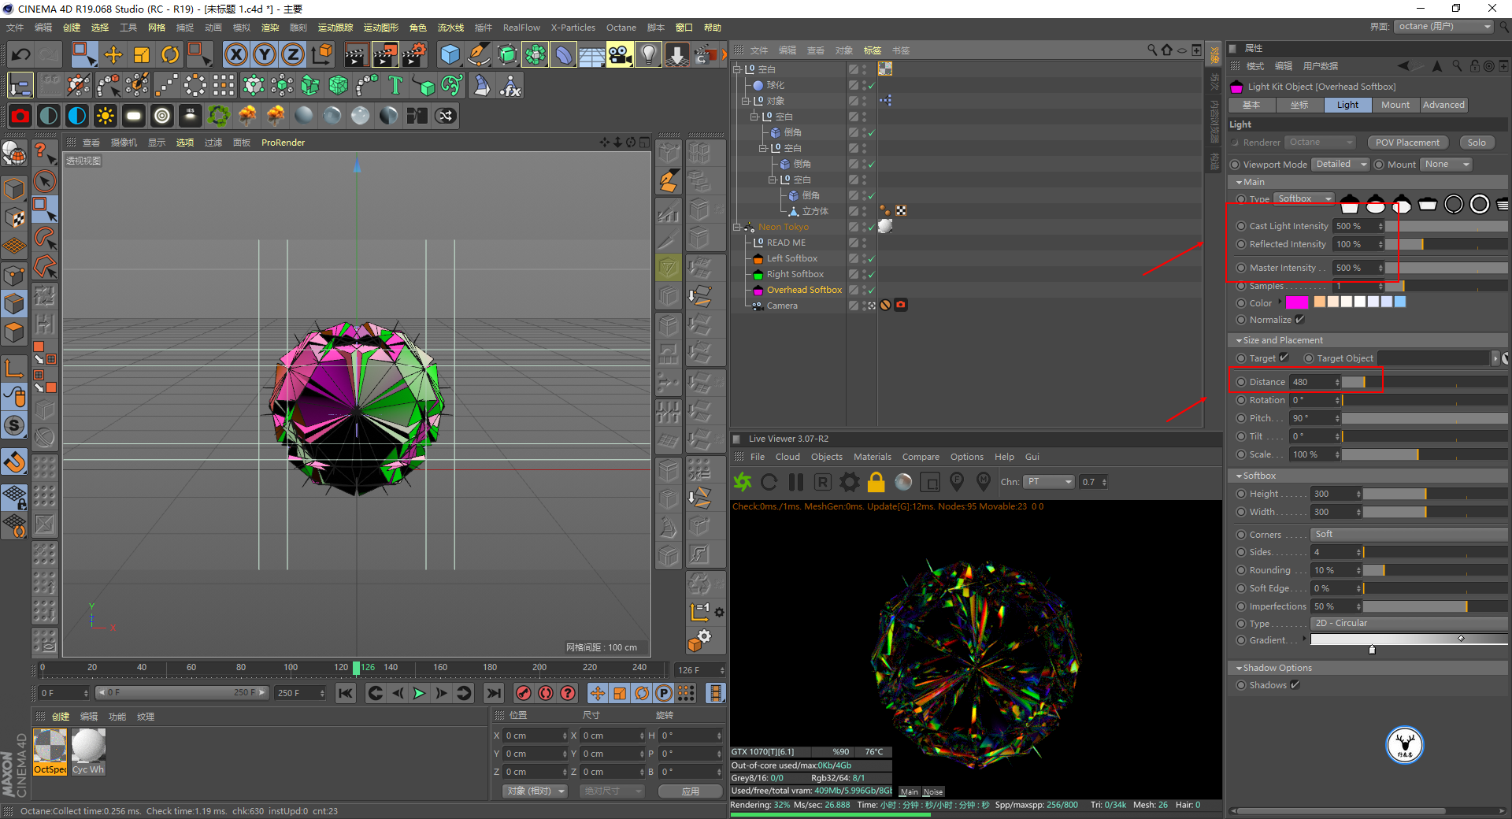Click the animation dot beside Distance
Screen dimensions: 1512x819
(1241, 382)
